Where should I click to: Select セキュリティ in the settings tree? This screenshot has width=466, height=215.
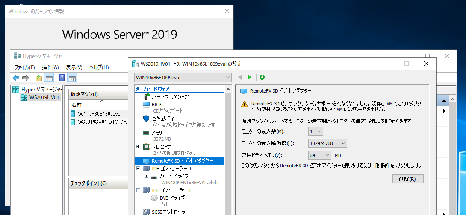pos(163,119)
